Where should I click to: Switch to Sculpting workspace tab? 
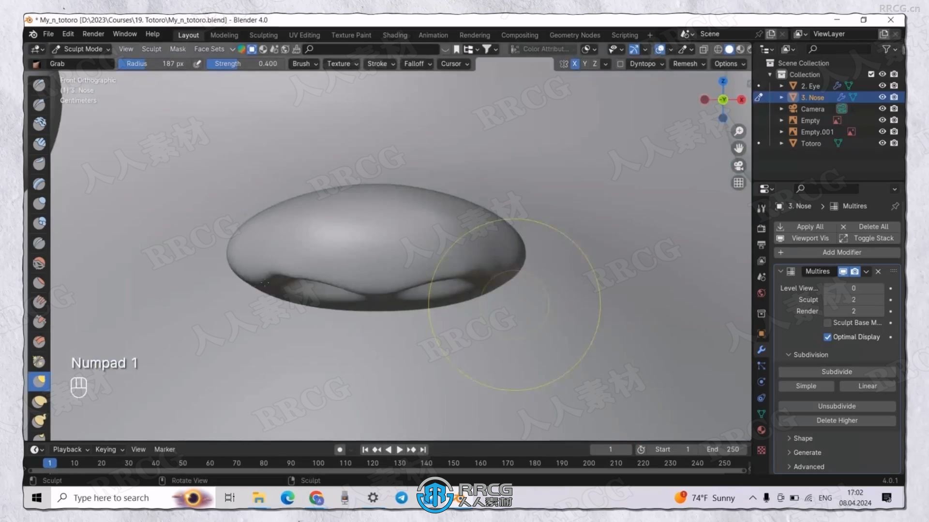click(x=263, y=35)
